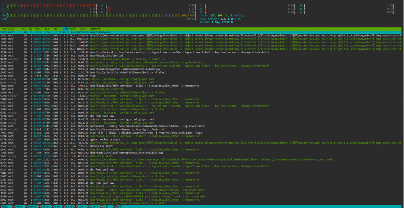Click the Mem usage meter bar
The height and width of the screenshot is (208, 404).
pos(99,15)
